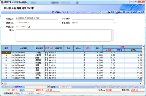Go to previous record with 前项
This screenshot has width=146, height=96.
tap(131, 12)
